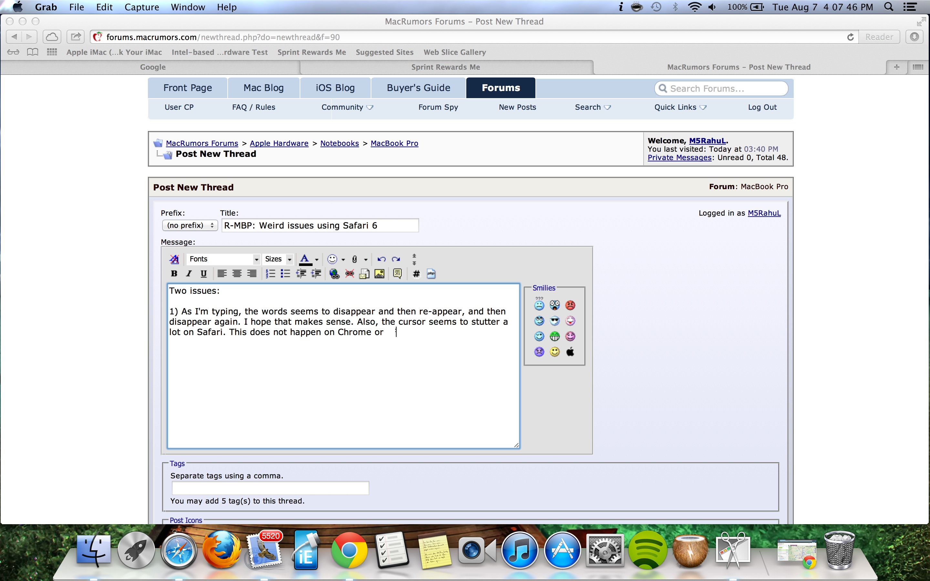
Task: Insert the sunglasses cool smiley
Action: point(554,321)
